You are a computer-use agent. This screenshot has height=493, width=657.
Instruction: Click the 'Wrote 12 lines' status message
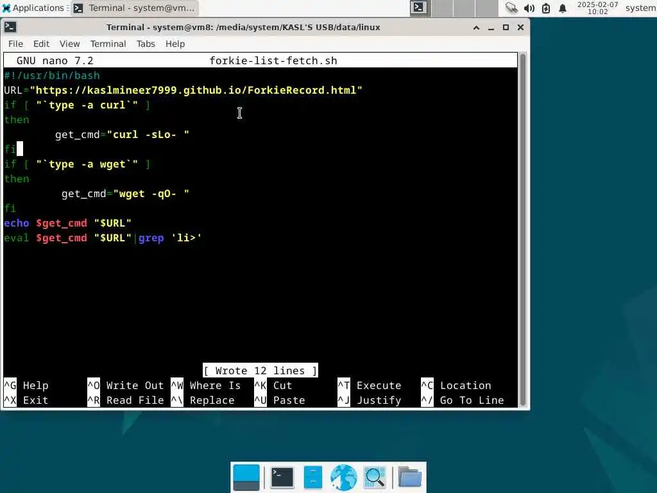pyautogui.click(x=260, y=370)
